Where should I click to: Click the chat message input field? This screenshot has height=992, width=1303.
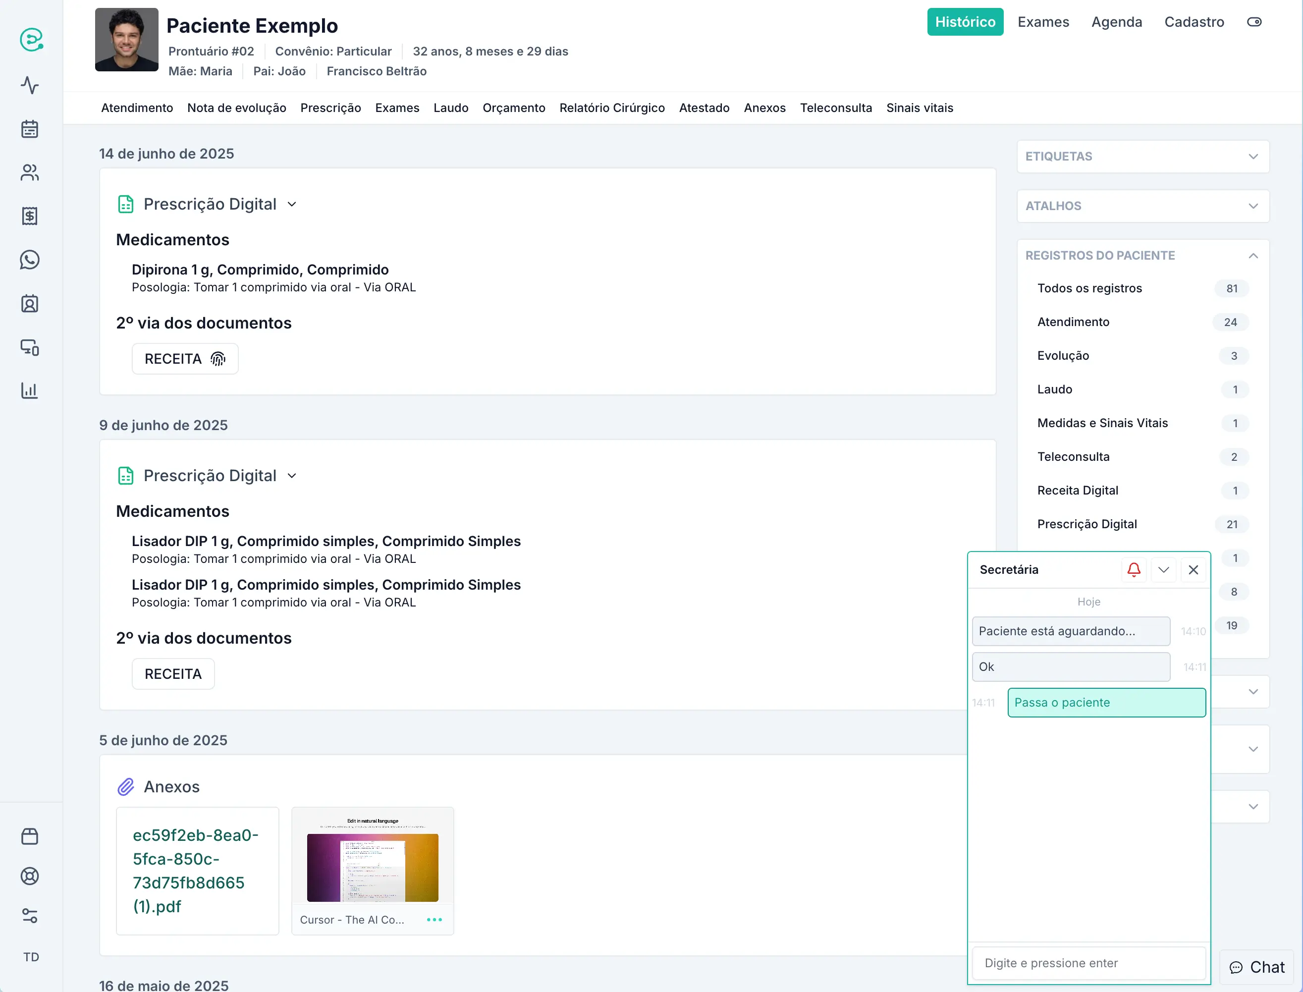pos(1088,963)
